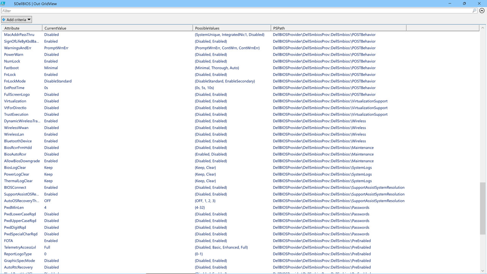Click the Full value for TelemetryAccessLvl
The width and height of the screenshot is (487, 274).
click(x=47, y=247)
